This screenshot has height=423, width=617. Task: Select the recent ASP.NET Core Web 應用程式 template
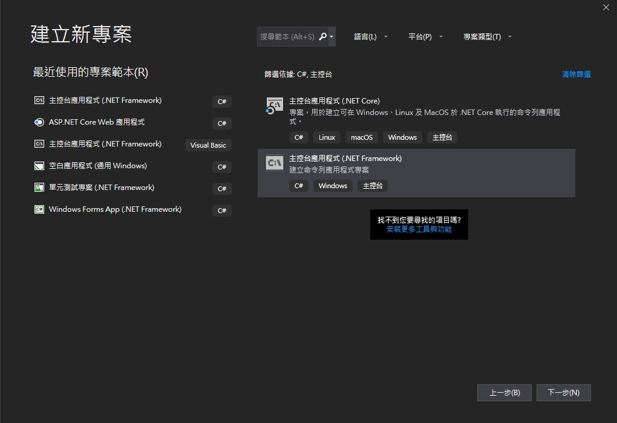pyautogui.click(x=97, y=122)
